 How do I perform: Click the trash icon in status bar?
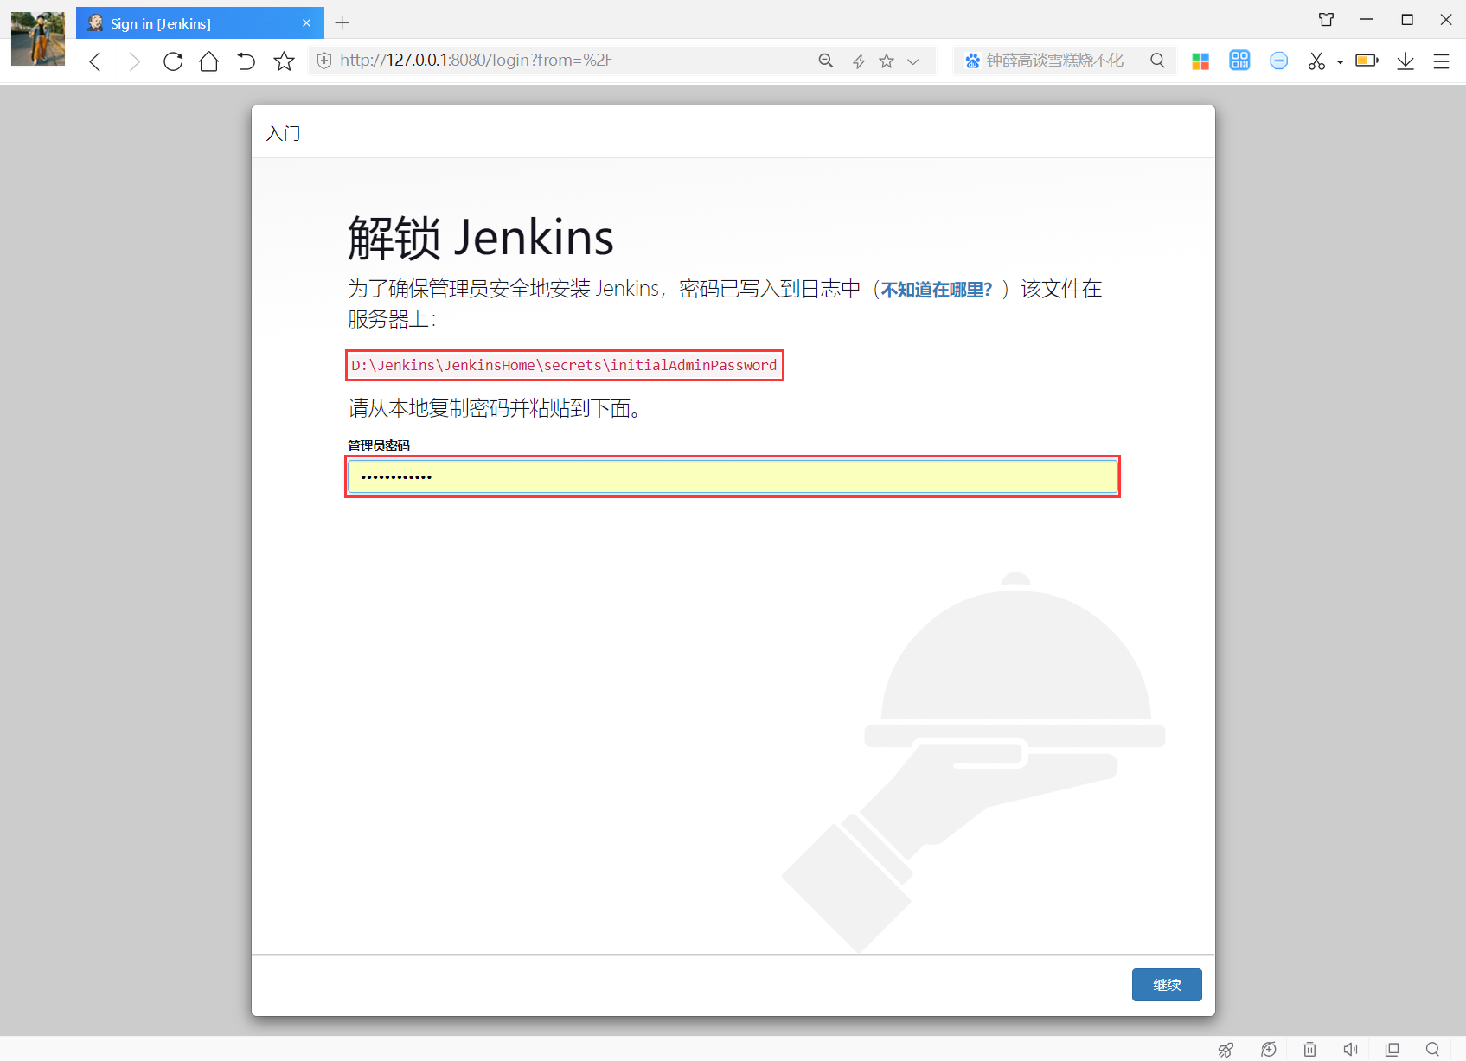coord(1310,1050)
